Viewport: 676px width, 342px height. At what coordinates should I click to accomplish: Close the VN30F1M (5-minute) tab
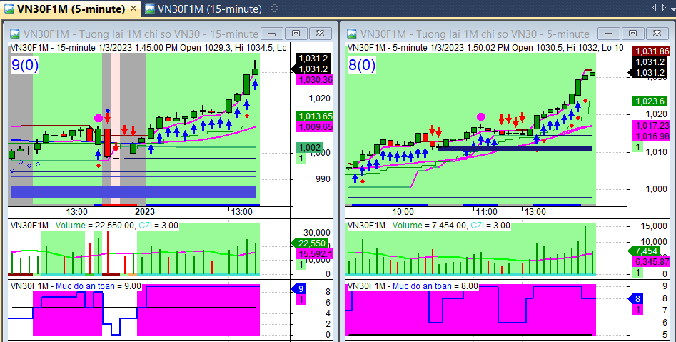click(133, 8)
